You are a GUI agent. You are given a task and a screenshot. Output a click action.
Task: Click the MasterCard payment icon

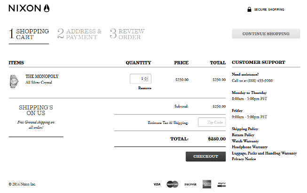coord(173,184)
